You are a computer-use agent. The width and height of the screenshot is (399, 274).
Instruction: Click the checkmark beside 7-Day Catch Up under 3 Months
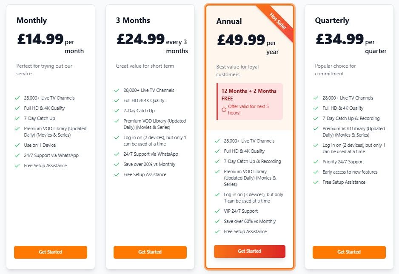[x=117, y=110]
